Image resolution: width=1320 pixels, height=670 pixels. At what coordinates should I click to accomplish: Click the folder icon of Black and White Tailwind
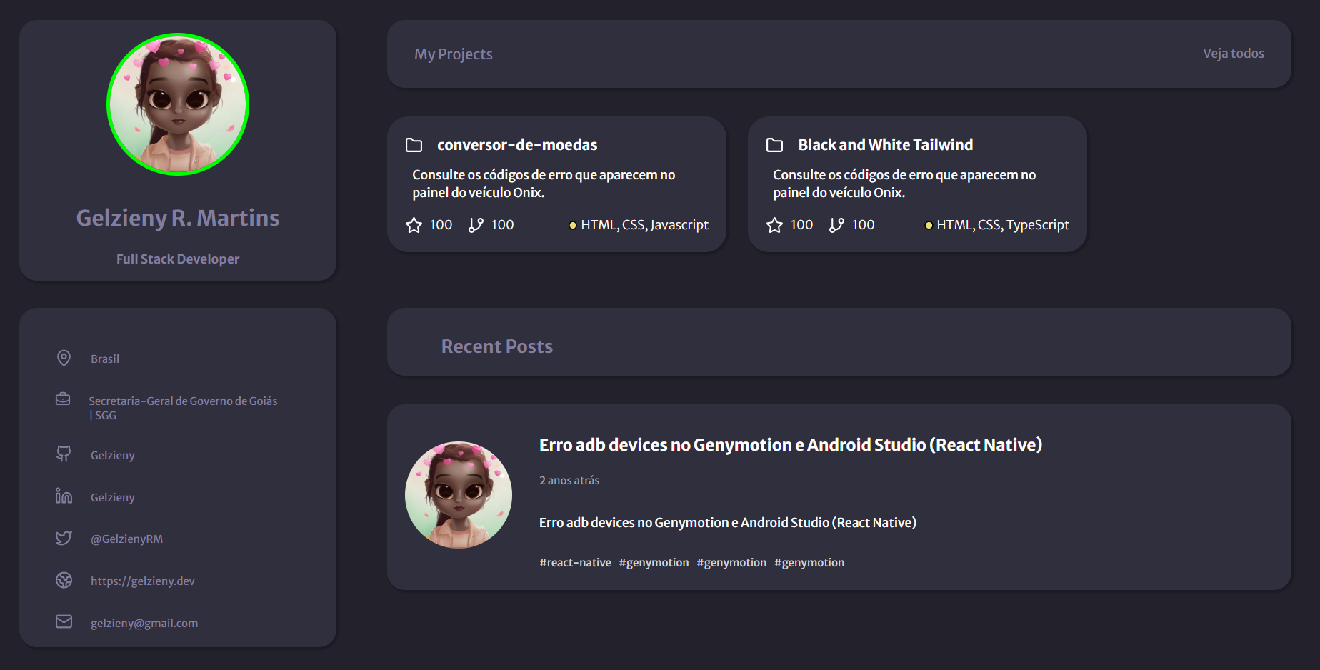tap(774, 145)
